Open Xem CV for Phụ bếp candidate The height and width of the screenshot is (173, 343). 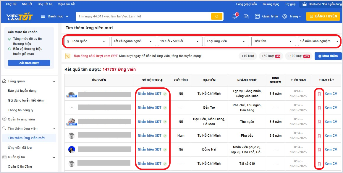(x=331, y=136)
